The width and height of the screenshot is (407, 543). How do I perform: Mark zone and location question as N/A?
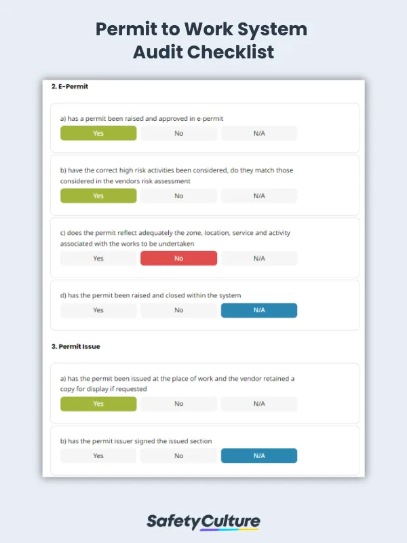click(258, 258)
